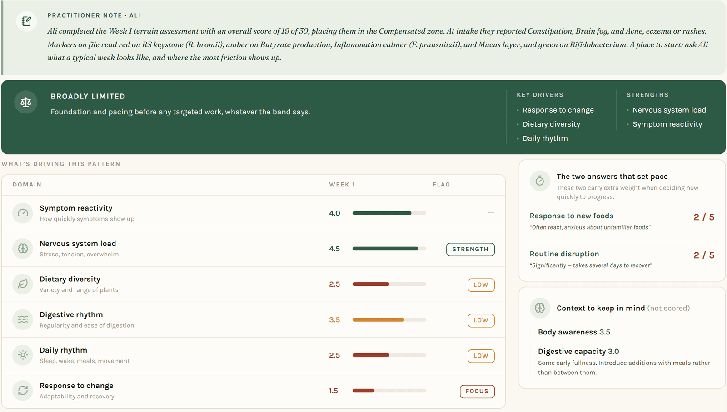Click the brain icon for Nervous system load
This screenshot has height=412, width=727.
pos(23,249)
